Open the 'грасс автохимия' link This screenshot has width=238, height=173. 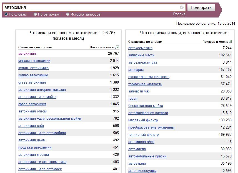pyautogui.click(x=32, y=104)
